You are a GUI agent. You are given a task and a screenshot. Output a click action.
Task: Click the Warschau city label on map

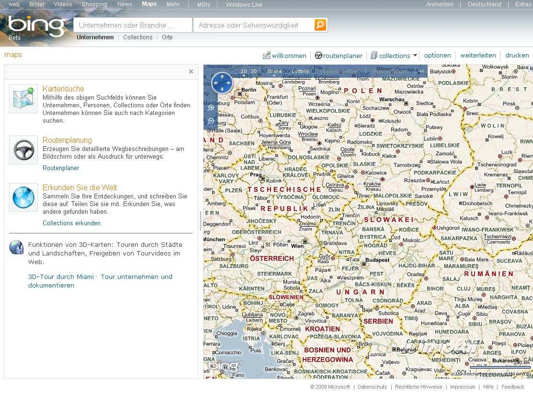392,99
